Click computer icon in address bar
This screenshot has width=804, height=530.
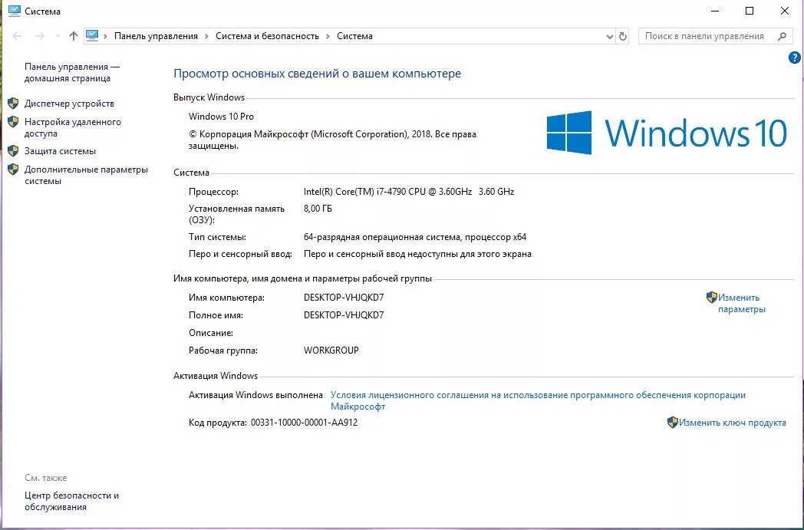[x=92, y=36]
